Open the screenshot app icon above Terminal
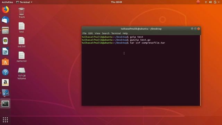 coord(6,93)
